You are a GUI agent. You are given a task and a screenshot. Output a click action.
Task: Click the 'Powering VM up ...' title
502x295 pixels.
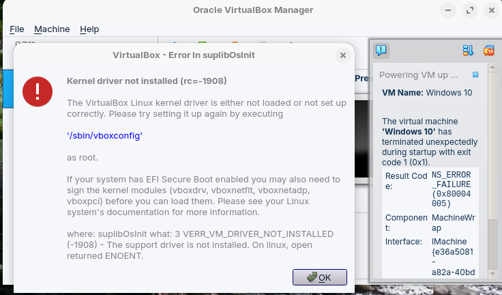419,75
